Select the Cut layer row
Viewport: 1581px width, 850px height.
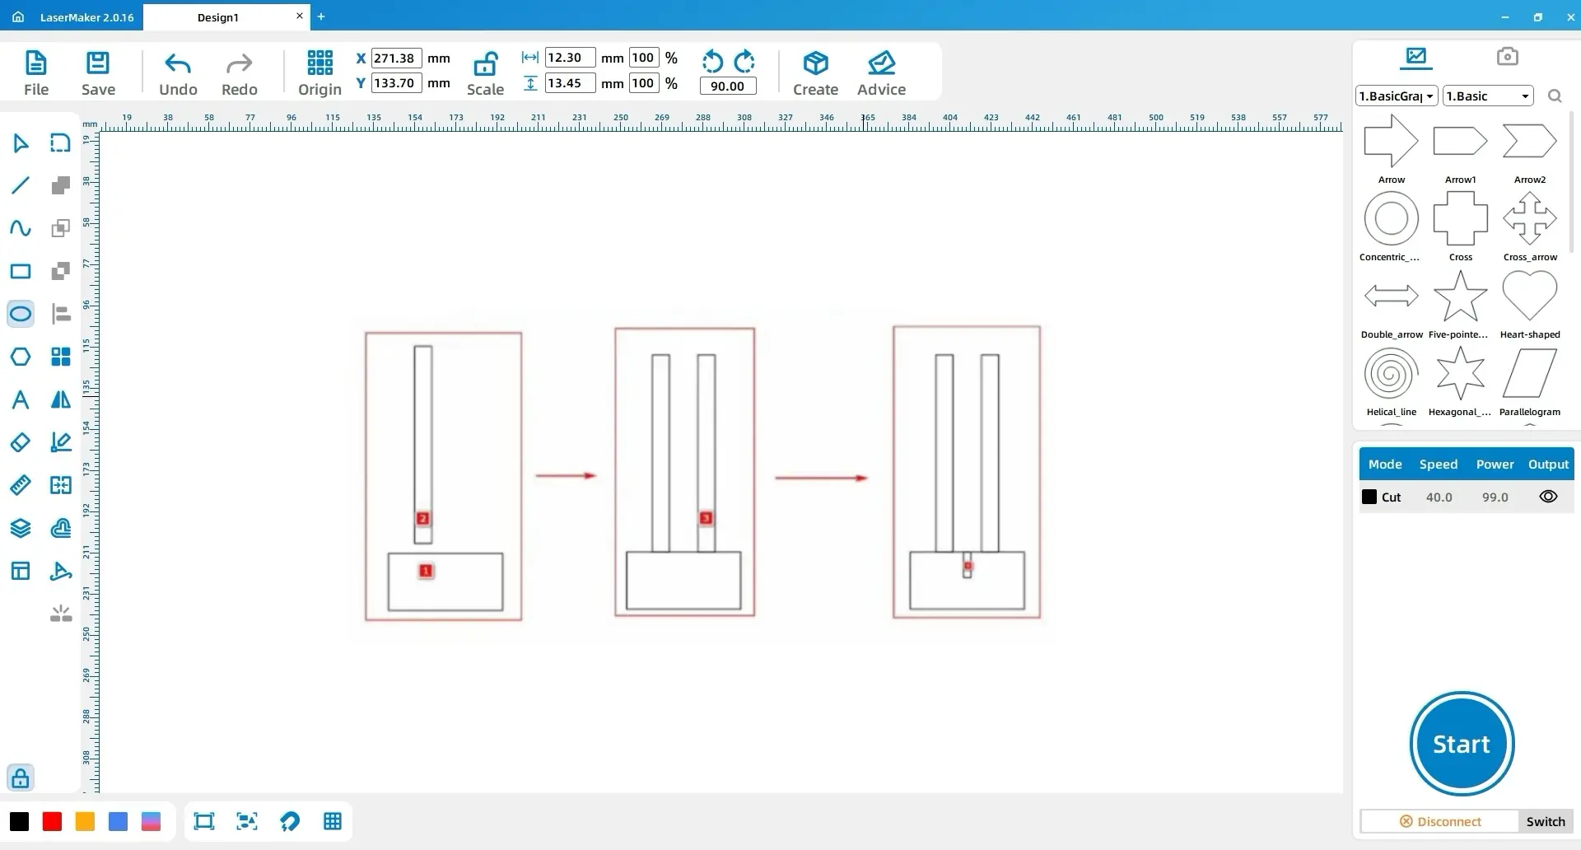click(1467, 497)
